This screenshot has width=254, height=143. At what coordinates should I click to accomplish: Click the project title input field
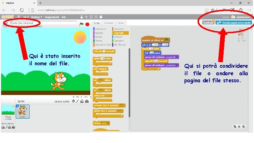tap(43, 23)
